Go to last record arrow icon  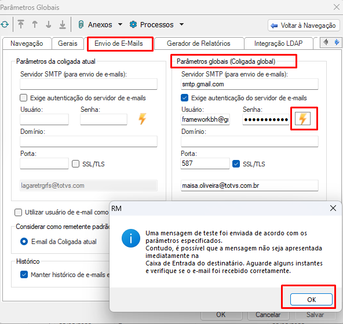click(63, 24)
